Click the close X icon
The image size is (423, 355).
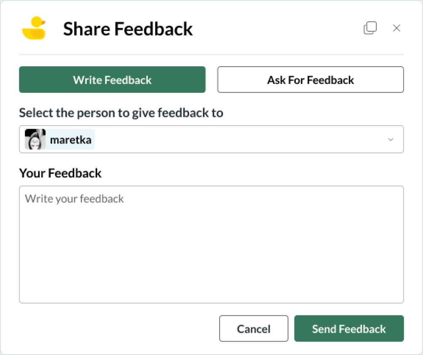[x=396, y=28]
